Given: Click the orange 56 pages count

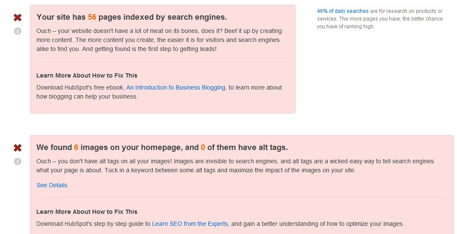Looking at the screenshot, I should click(92, 17).
